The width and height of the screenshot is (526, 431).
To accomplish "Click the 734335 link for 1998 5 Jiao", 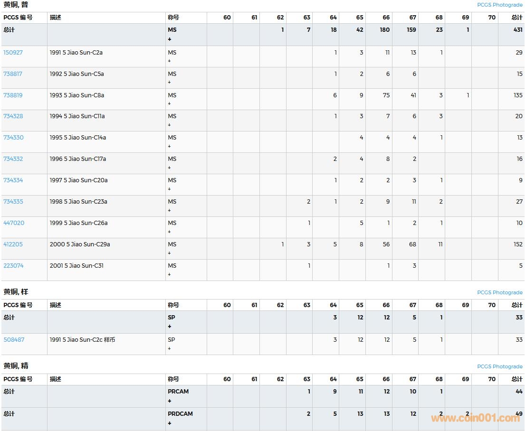I will coord(13,202).
